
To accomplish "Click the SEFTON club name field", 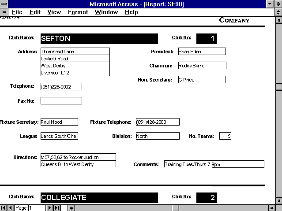I will coord(99,39).
